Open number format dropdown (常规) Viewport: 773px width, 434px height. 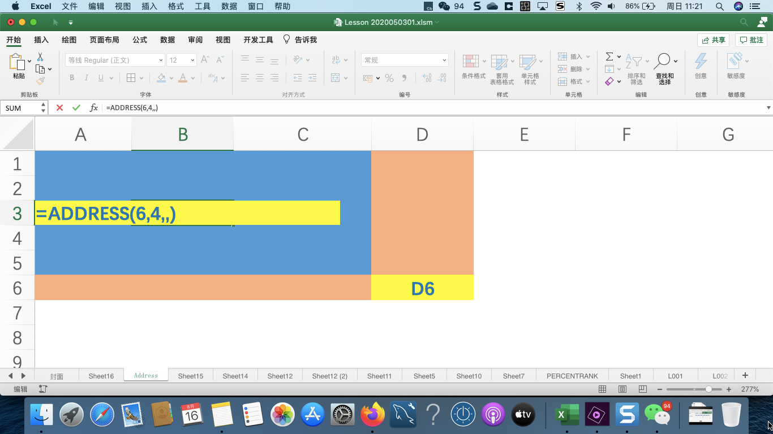coord(405,60)
